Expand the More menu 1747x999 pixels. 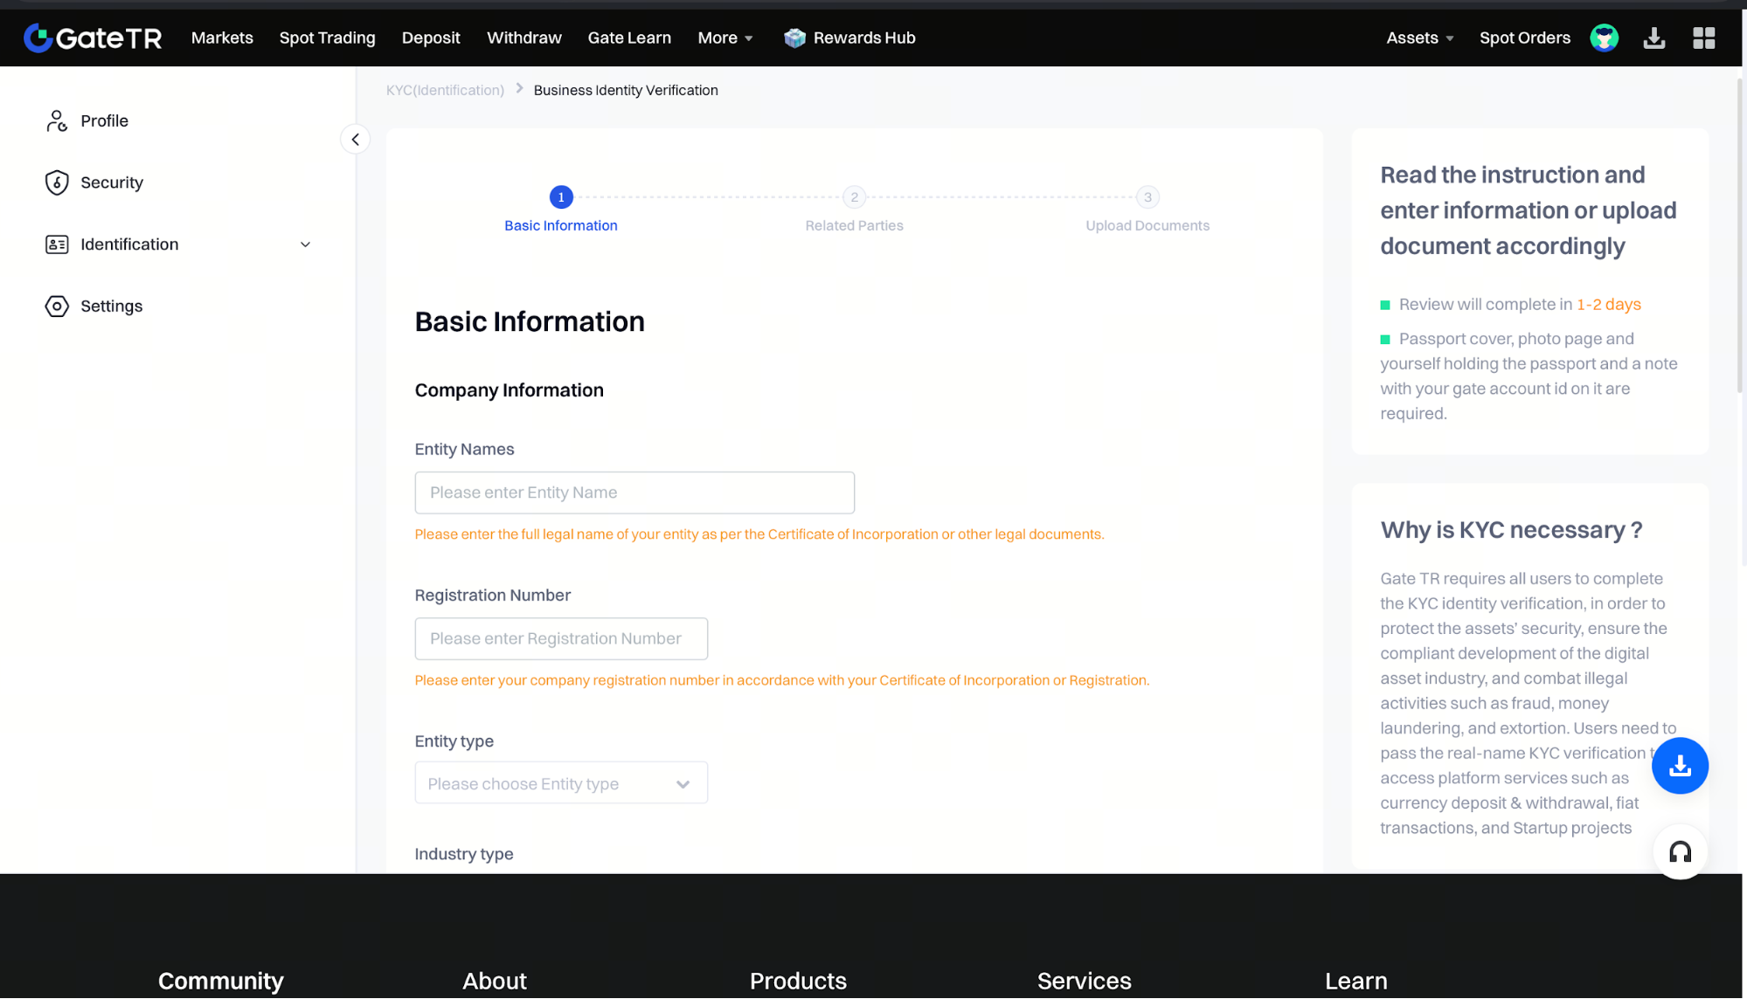point(724,38)
